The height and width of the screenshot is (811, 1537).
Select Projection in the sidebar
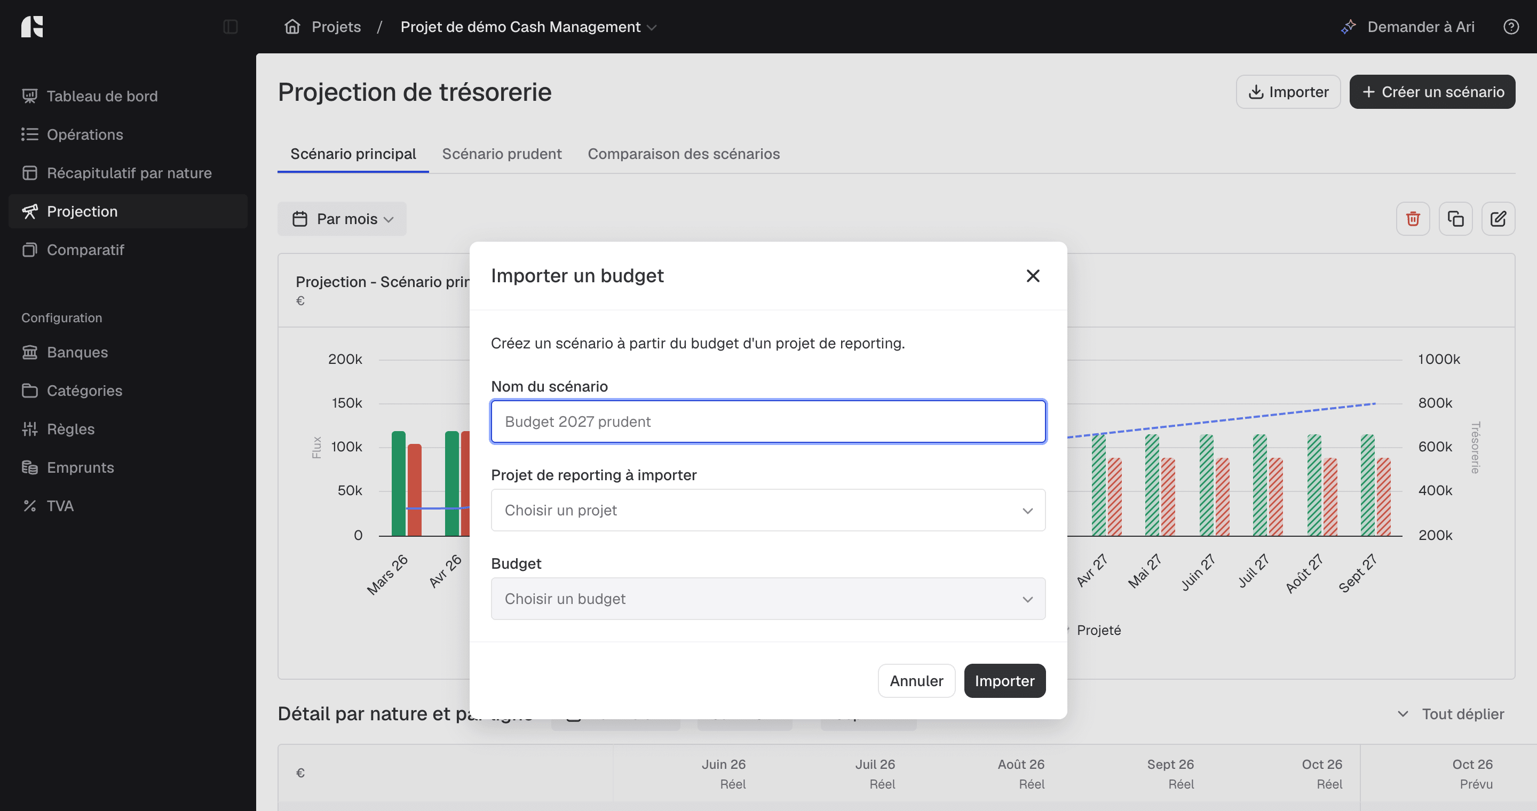point(128,211)
